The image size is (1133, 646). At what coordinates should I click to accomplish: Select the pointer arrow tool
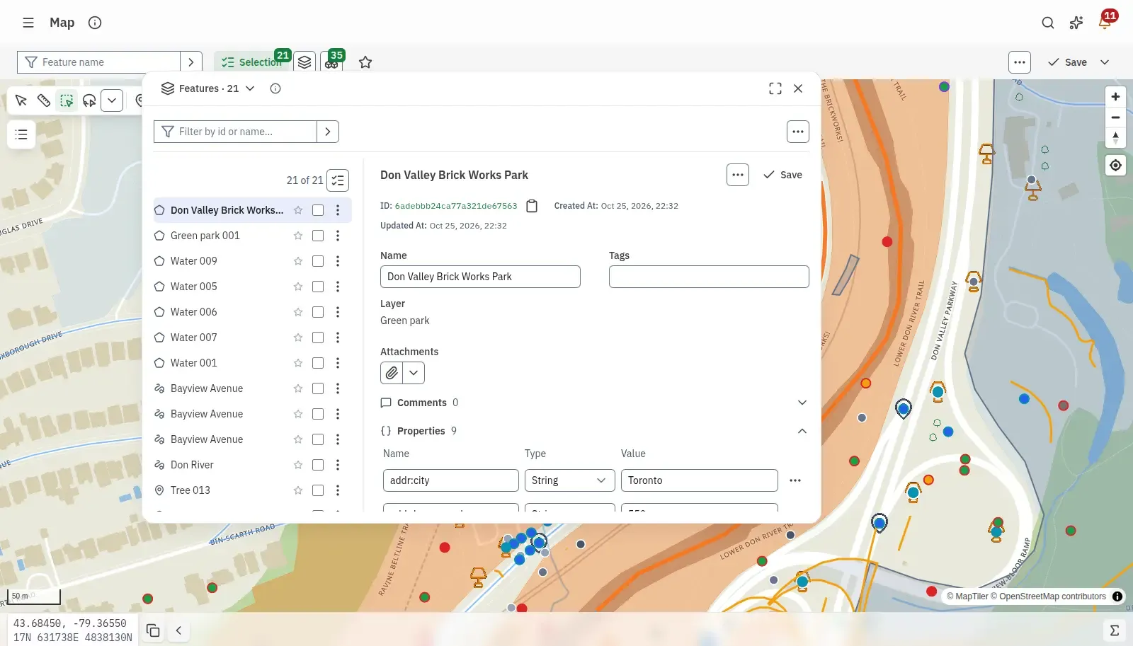pyautogui.click(x=21, y=100)
